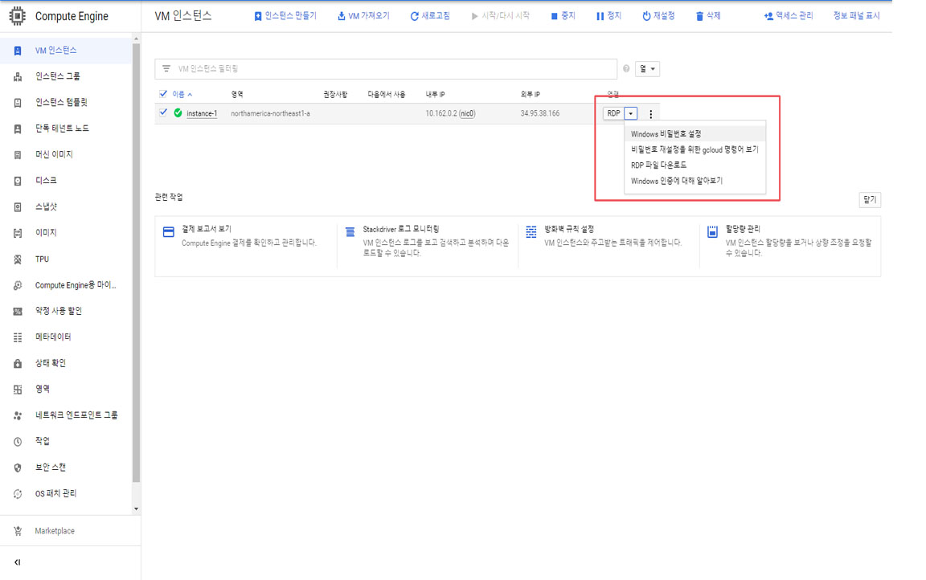
Task: Open the instance-1 link
Action: [x=202, y=113]
